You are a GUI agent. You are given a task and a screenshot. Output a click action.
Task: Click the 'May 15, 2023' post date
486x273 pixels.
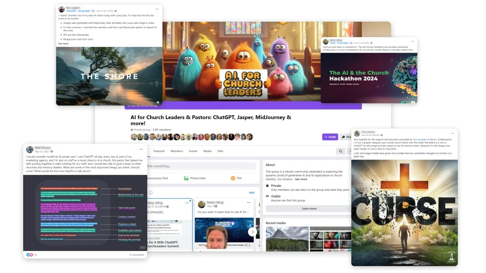[41, 151]
